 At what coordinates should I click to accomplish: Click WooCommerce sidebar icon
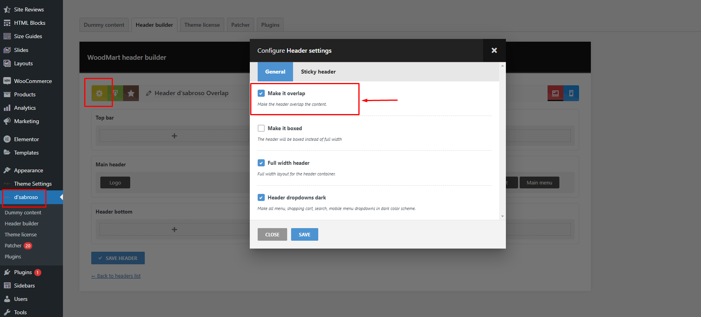click(7, 81)
